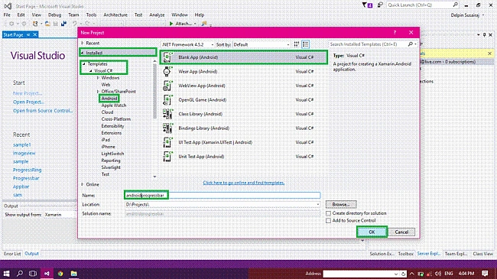Screen dimensions: 497x279
Task: Select the UI Test App icon
Action: (x=167, y=142)
